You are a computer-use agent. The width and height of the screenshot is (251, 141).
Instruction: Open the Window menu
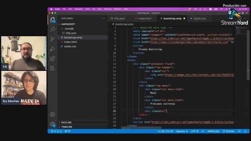(x=118, y=9)
